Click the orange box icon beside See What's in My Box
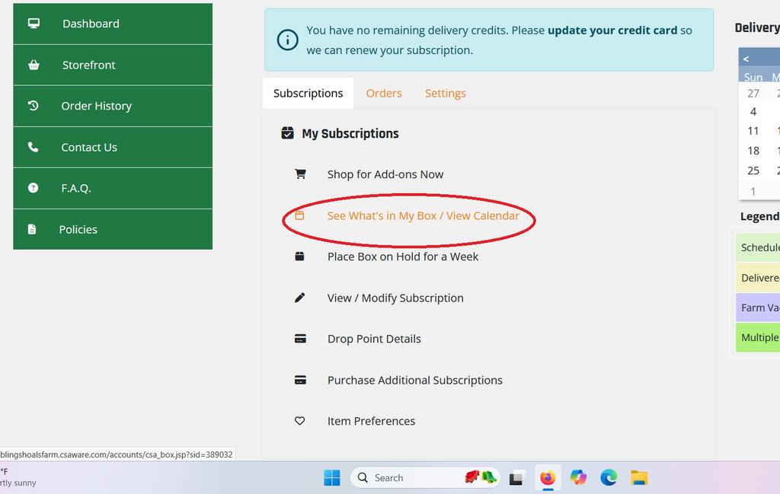Screen dimensions: 780x494 point(299,215)
